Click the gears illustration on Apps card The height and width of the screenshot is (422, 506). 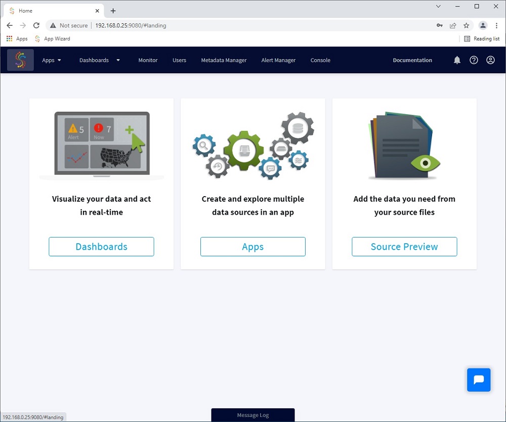254,145
